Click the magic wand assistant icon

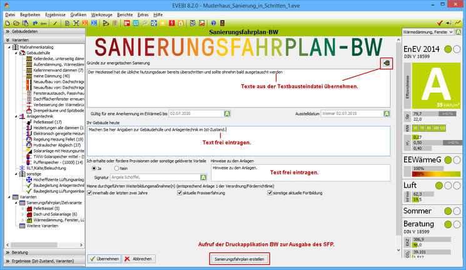point(55,23)
